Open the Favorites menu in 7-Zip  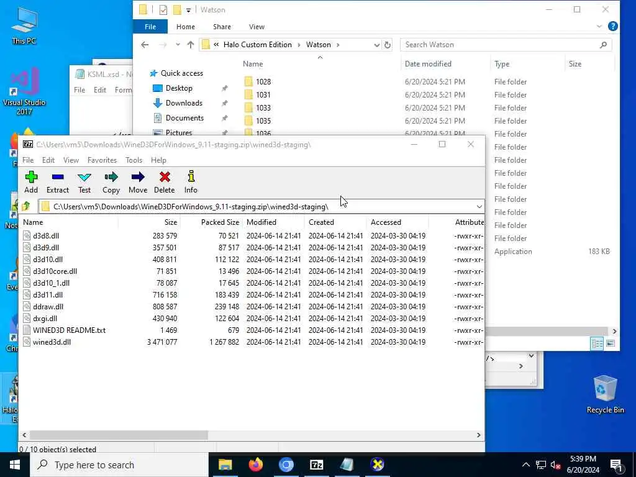pos(102,160)
